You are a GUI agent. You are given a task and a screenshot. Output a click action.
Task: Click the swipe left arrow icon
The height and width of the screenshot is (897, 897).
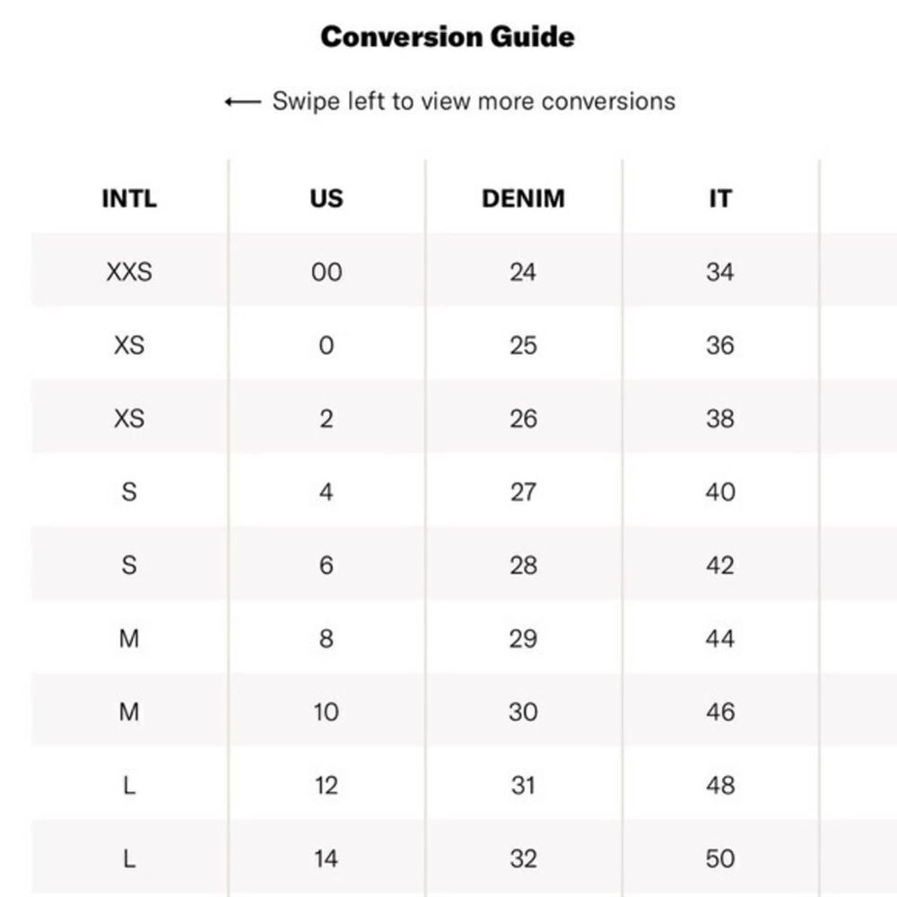[242, 102]
